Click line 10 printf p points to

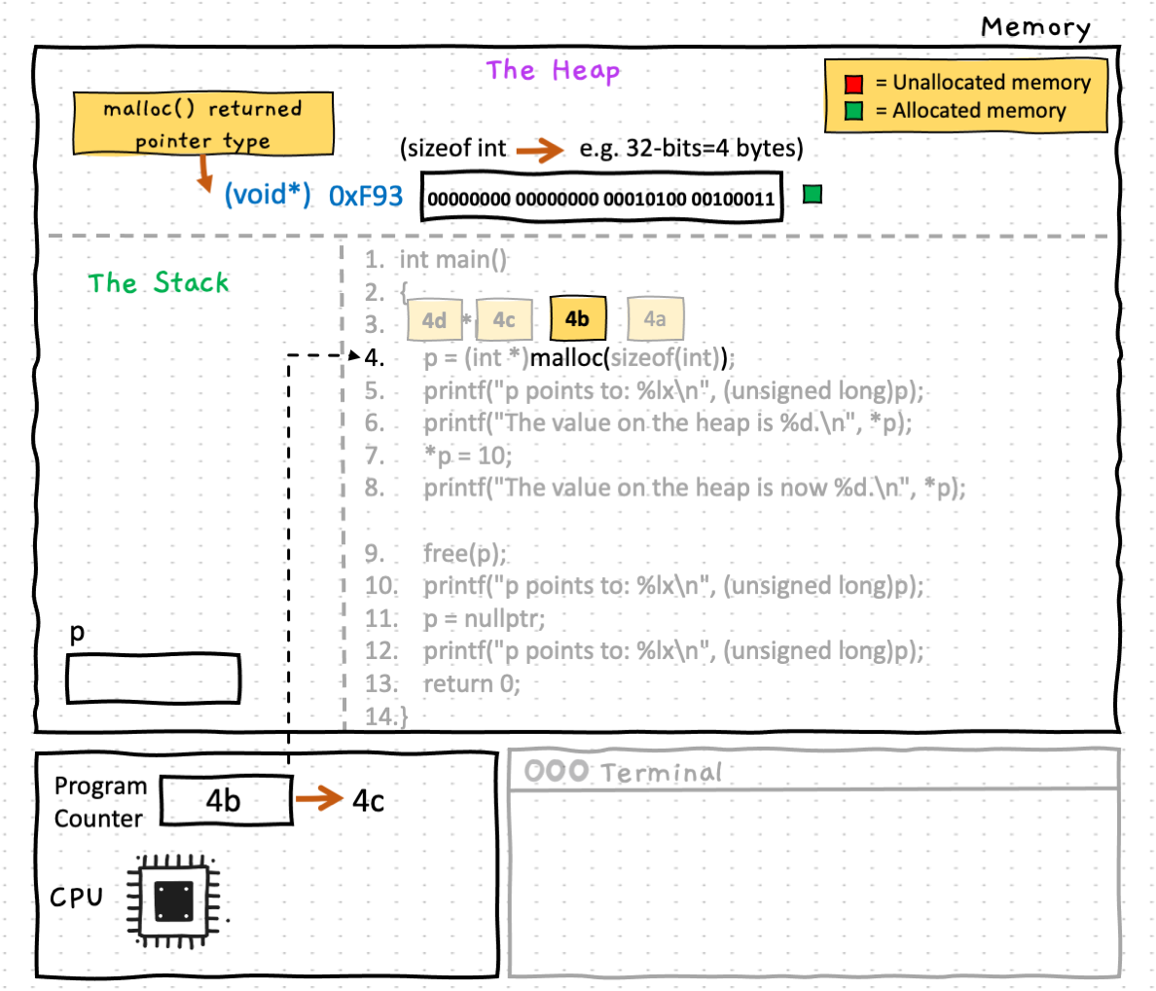click(644, 586)
